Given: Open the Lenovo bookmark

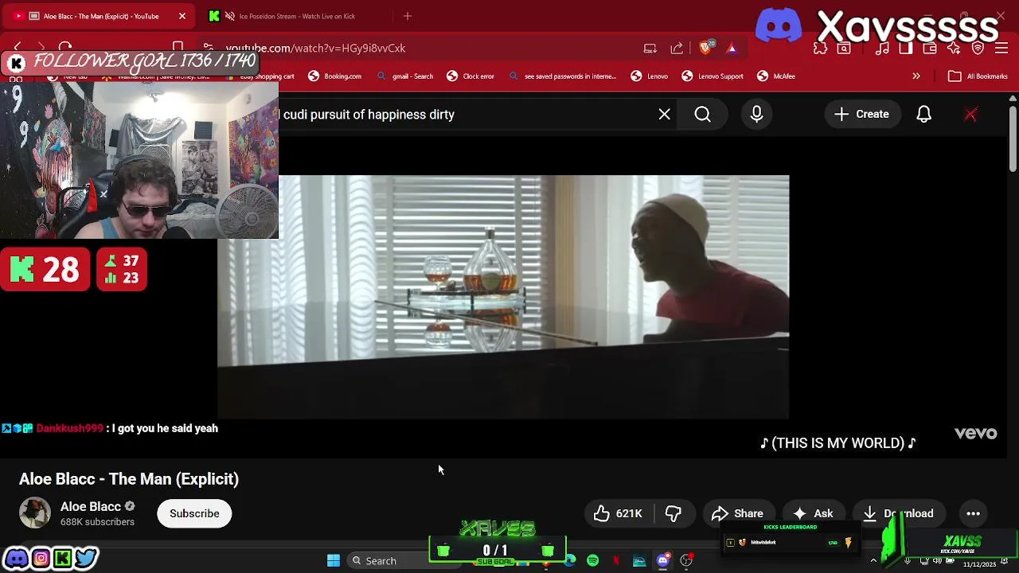Looking at the screenshot, I should click(x=650, y=76).
